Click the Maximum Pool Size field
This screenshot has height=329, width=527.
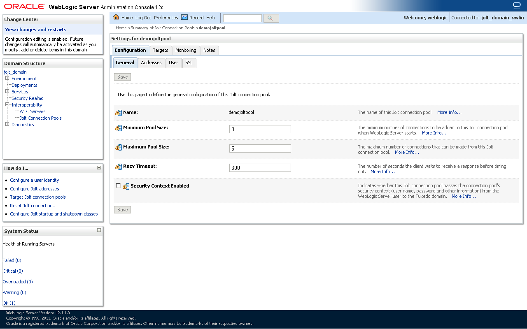[260, 148]
